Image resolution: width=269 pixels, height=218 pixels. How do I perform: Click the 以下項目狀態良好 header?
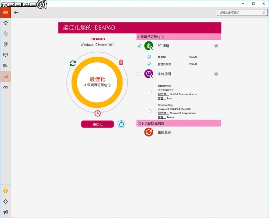pyautogui.click(x=179, y=123)
